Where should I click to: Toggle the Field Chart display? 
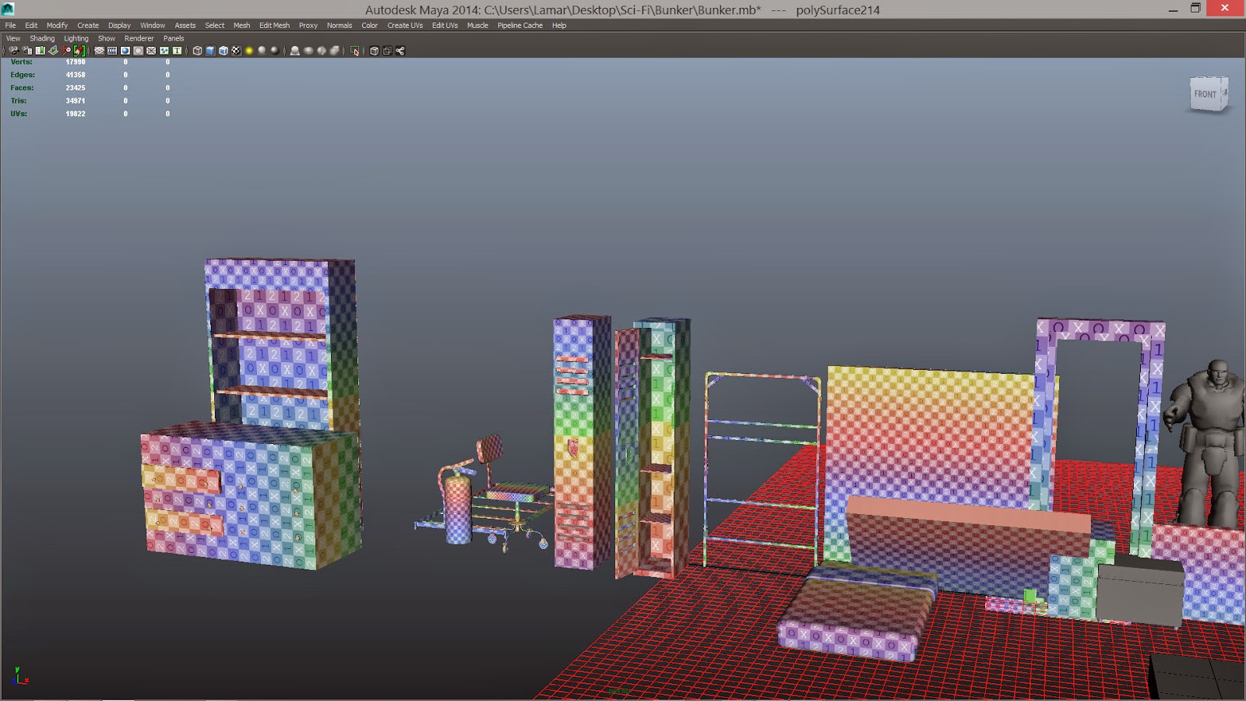(x=151, y=51)
